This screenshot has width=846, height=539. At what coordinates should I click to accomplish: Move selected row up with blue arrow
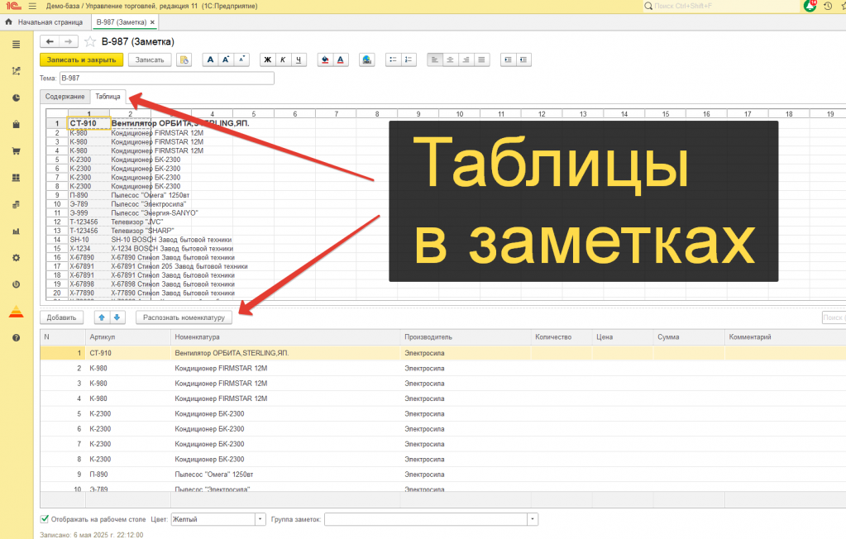click(x=102, y=317)
